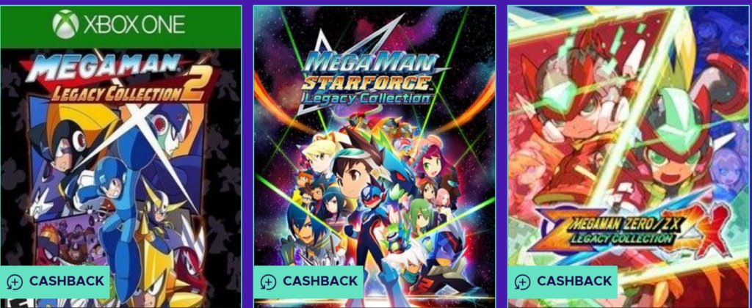This screenshot has height=308, width=752.
Task: Open CASHBACK badge on Mega Man Legacy Collection 2
Action: pyautogui.click(x=55, y=282)
